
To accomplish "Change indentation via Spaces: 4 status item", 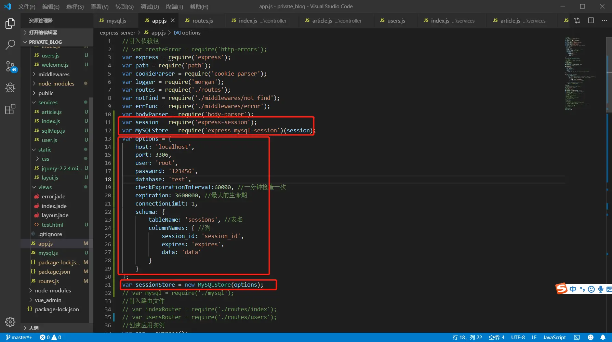I will coord(496,338).
